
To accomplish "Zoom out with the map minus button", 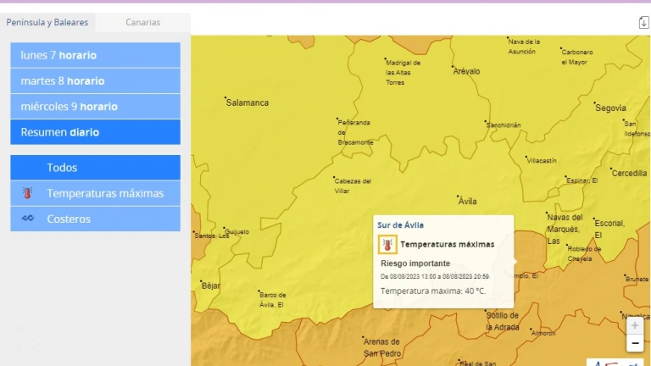I will [x=635, y=343].
